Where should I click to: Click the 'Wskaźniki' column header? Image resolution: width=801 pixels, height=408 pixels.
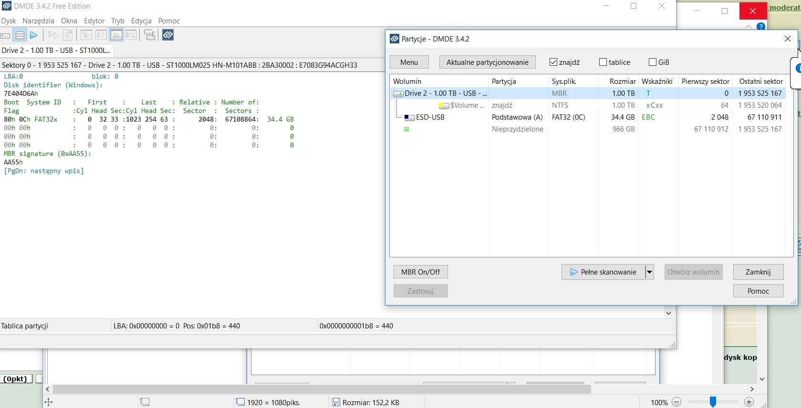[658, 82]
